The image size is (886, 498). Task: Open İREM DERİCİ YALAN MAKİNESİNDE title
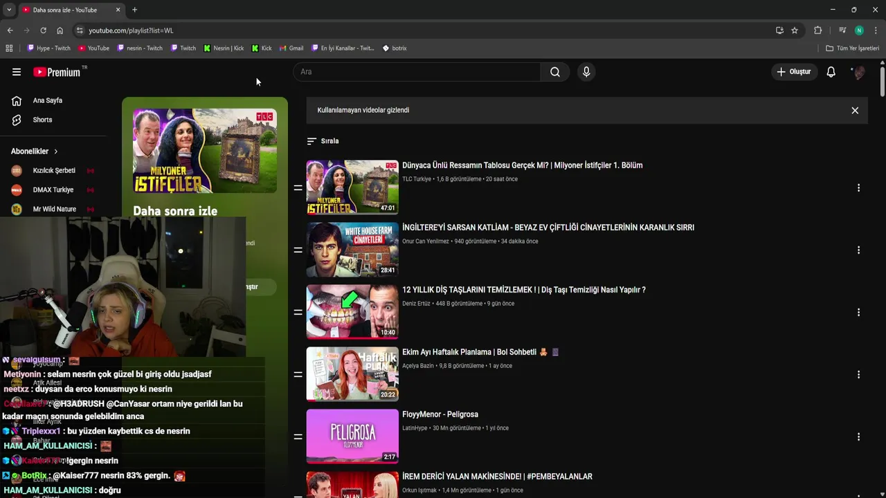[x=497, y=477]
